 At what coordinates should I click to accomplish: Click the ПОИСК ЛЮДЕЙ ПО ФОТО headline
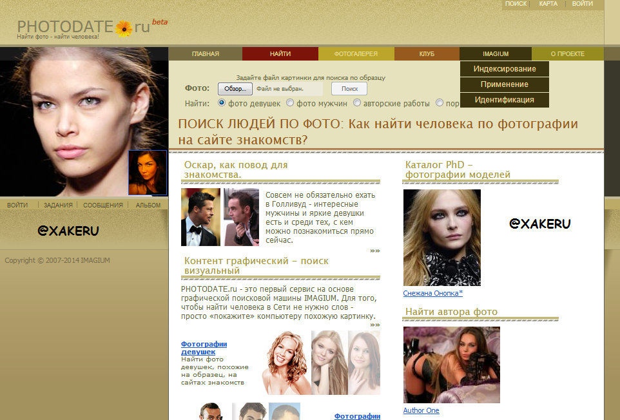point(378,131)
